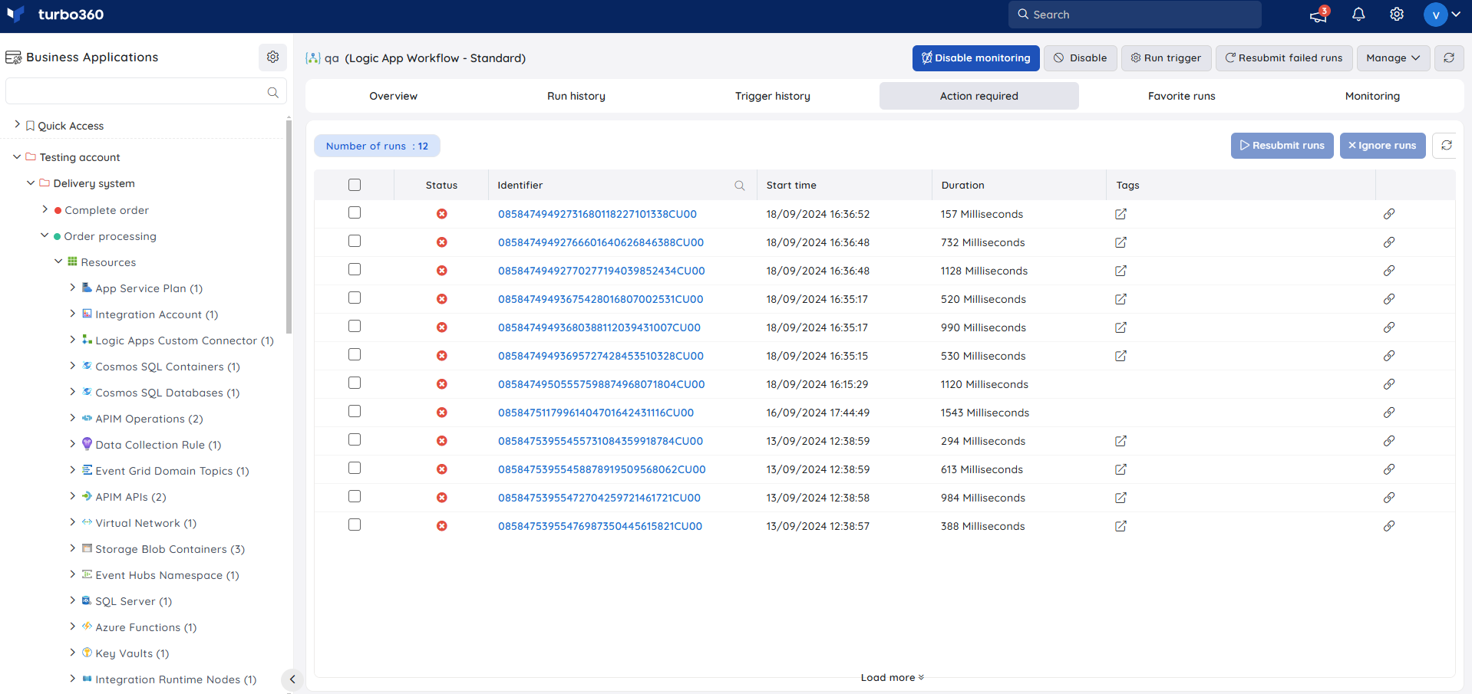Screen dimensions: 1472x694
Task: Open tags icon for run ending 338CU00
Action: tap(1121, 214)
